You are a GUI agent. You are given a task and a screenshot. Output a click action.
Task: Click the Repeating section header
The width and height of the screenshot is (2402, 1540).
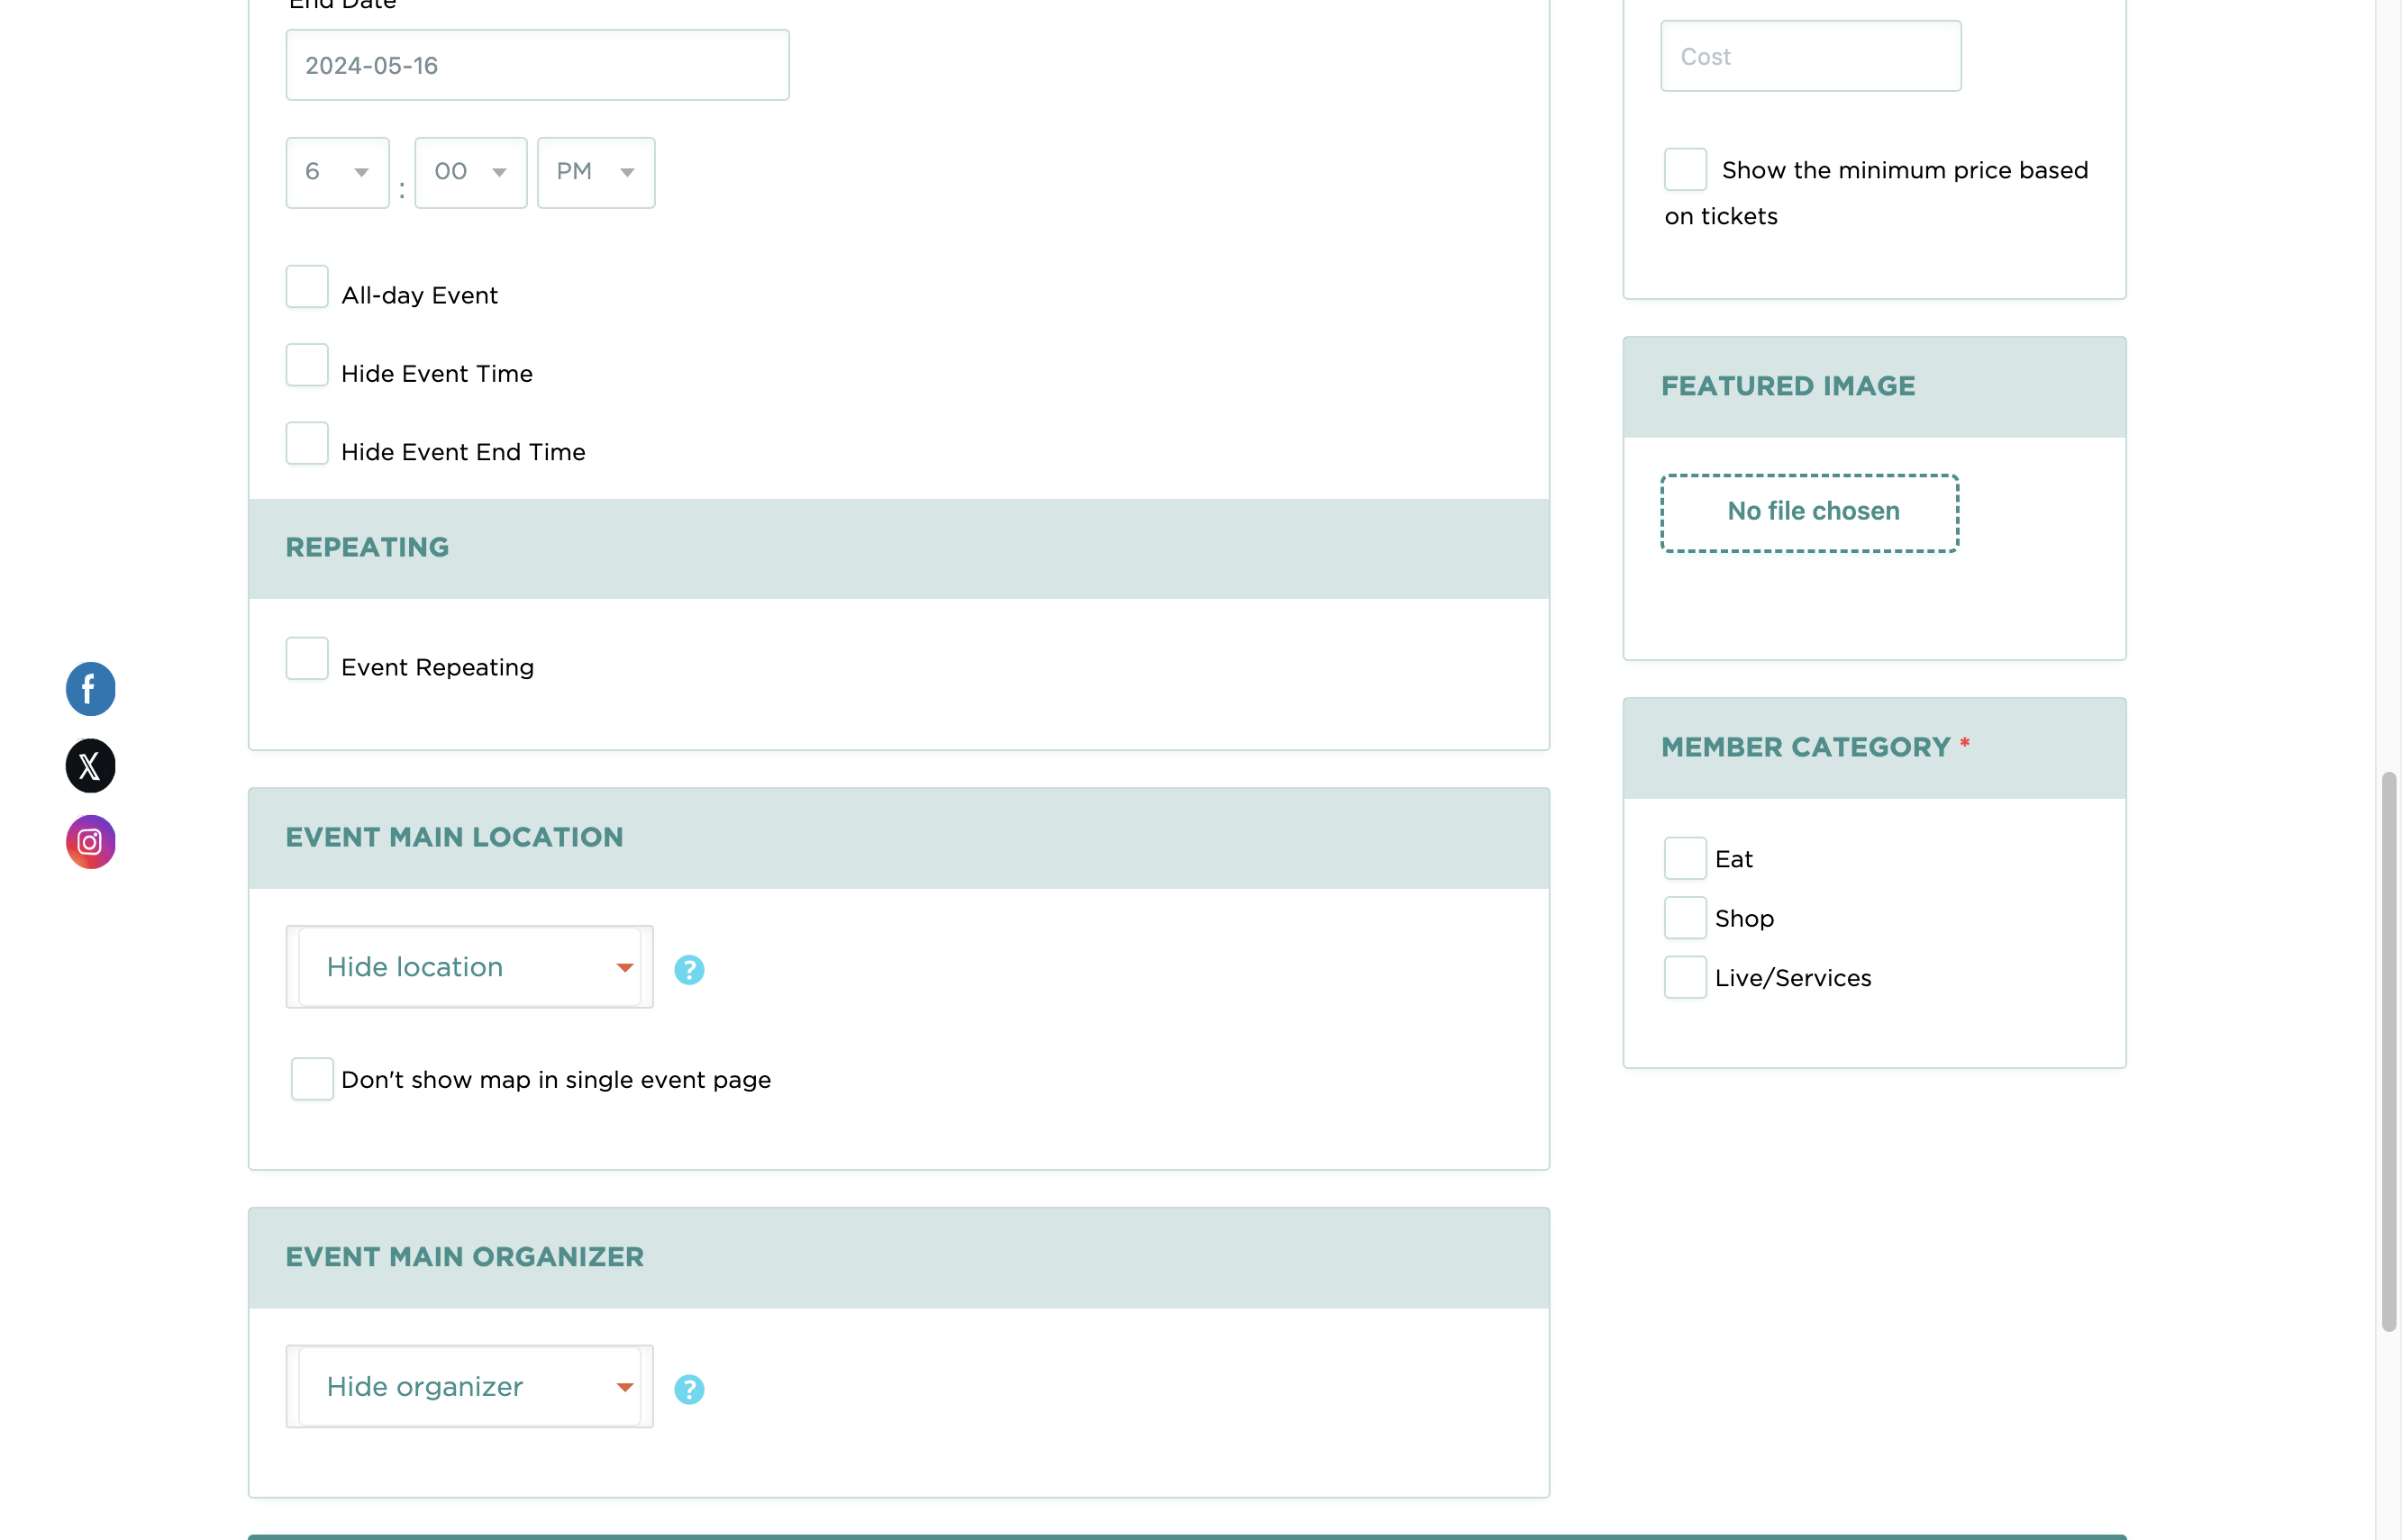[x=898, y=549]
